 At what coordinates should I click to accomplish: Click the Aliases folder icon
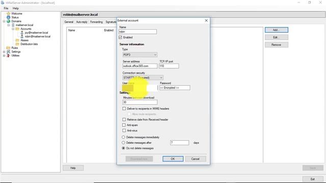pos(17,40)
